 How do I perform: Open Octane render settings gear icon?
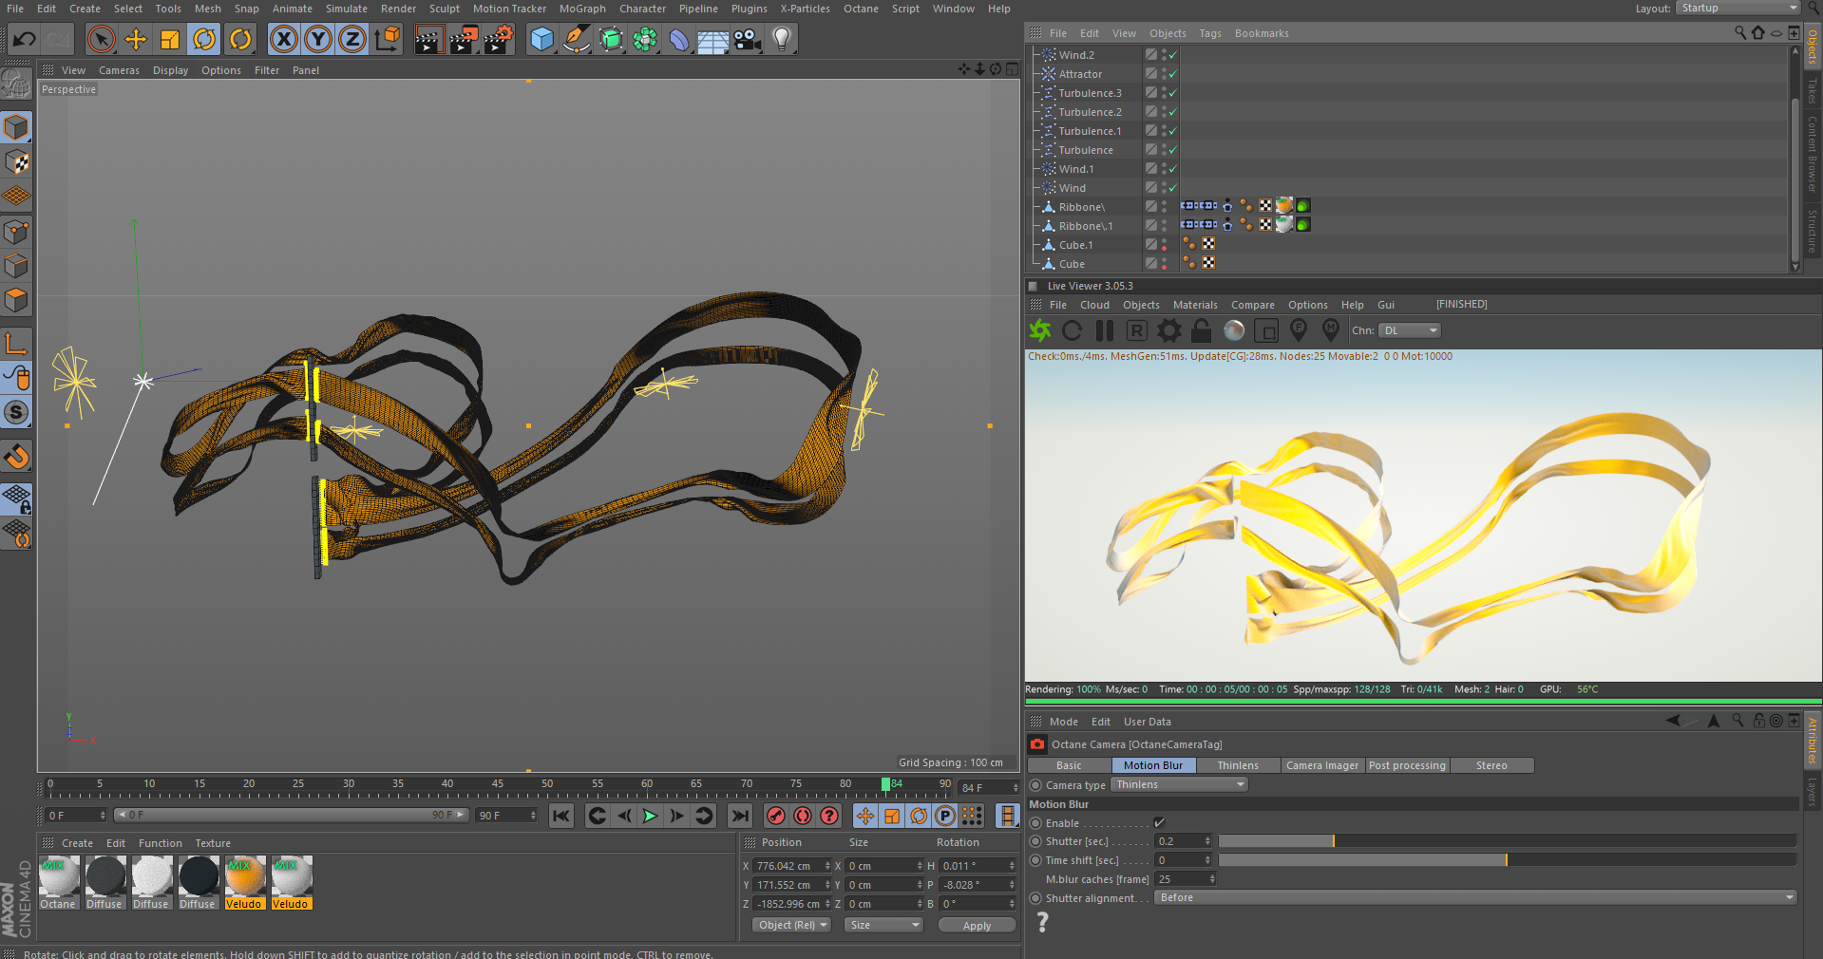coord(1169,330)
